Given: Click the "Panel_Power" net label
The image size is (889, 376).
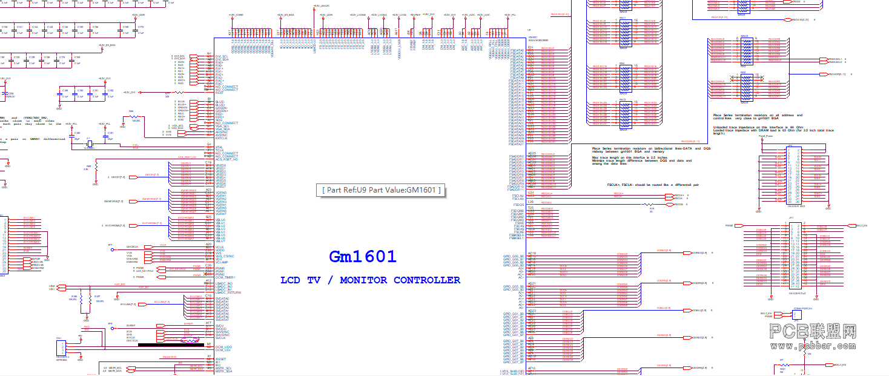Looking at the screenshot, I should (766, 136).
